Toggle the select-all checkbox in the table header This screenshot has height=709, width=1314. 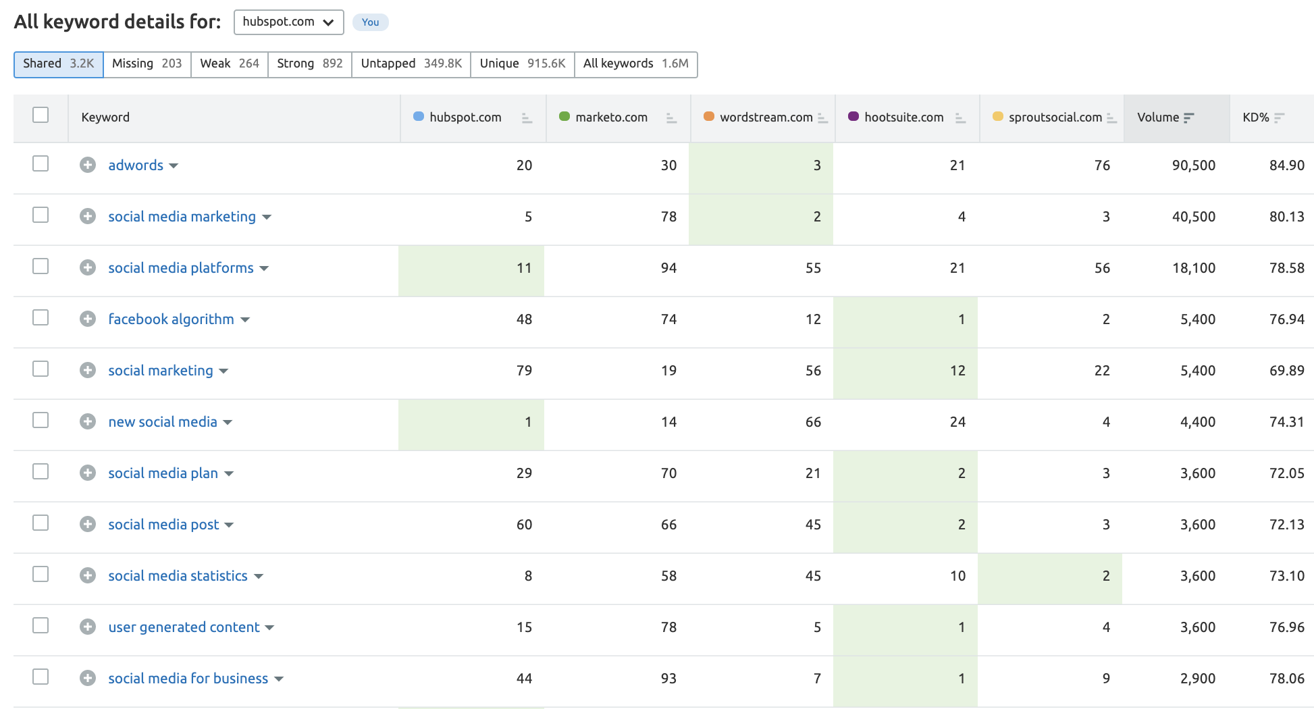tap(41, 115)
